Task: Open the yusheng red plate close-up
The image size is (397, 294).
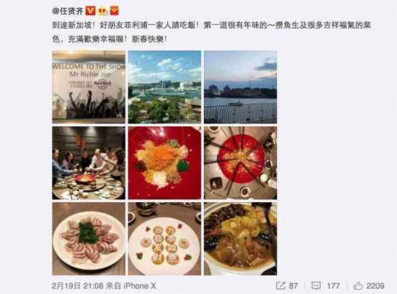Action: [x=164, y=163]
